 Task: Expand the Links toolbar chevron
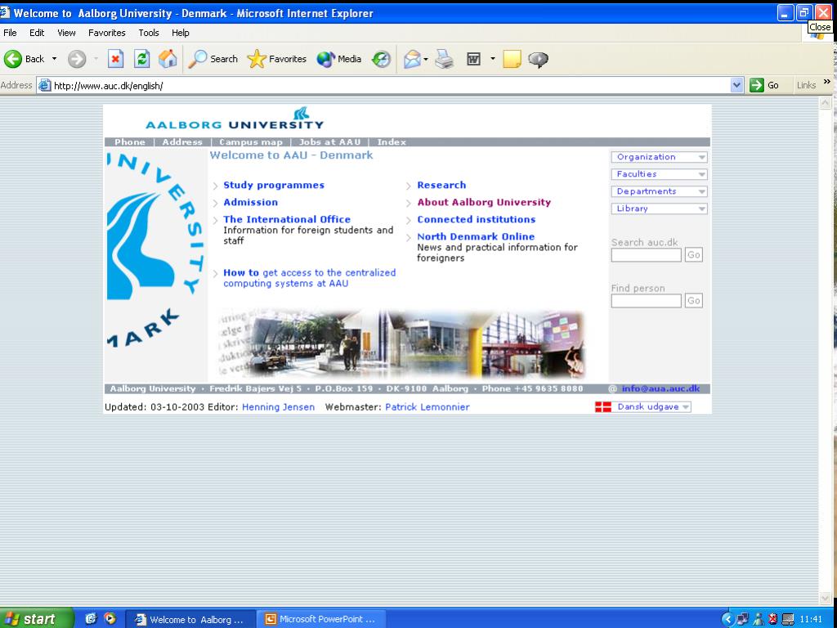827,82
